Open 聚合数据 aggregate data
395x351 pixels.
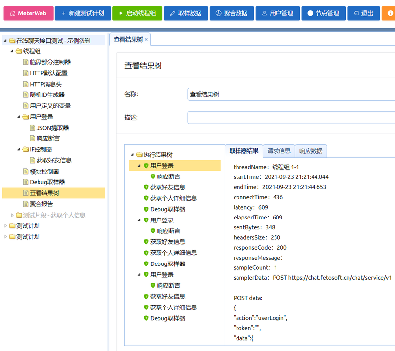click(232, 13)
